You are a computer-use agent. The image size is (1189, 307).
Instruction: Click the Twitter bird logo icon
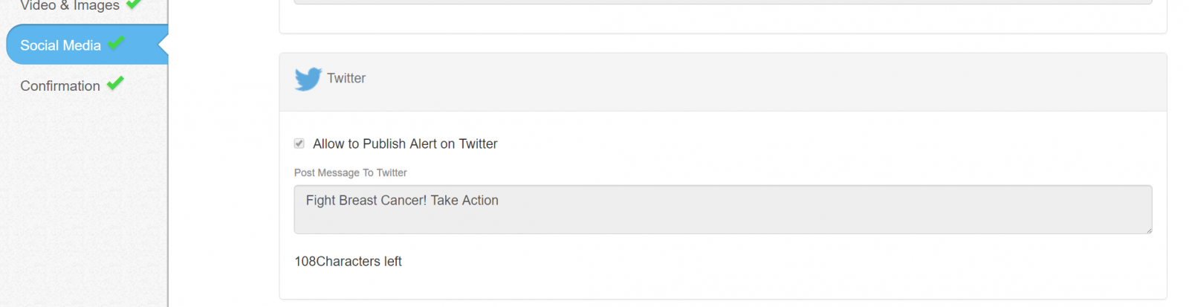pyautogui.click(x=308, y=79)
